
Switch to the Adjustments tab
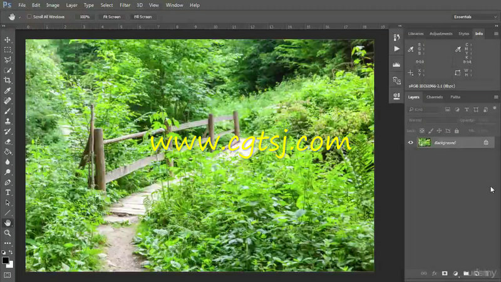click(x=441, y=34)
